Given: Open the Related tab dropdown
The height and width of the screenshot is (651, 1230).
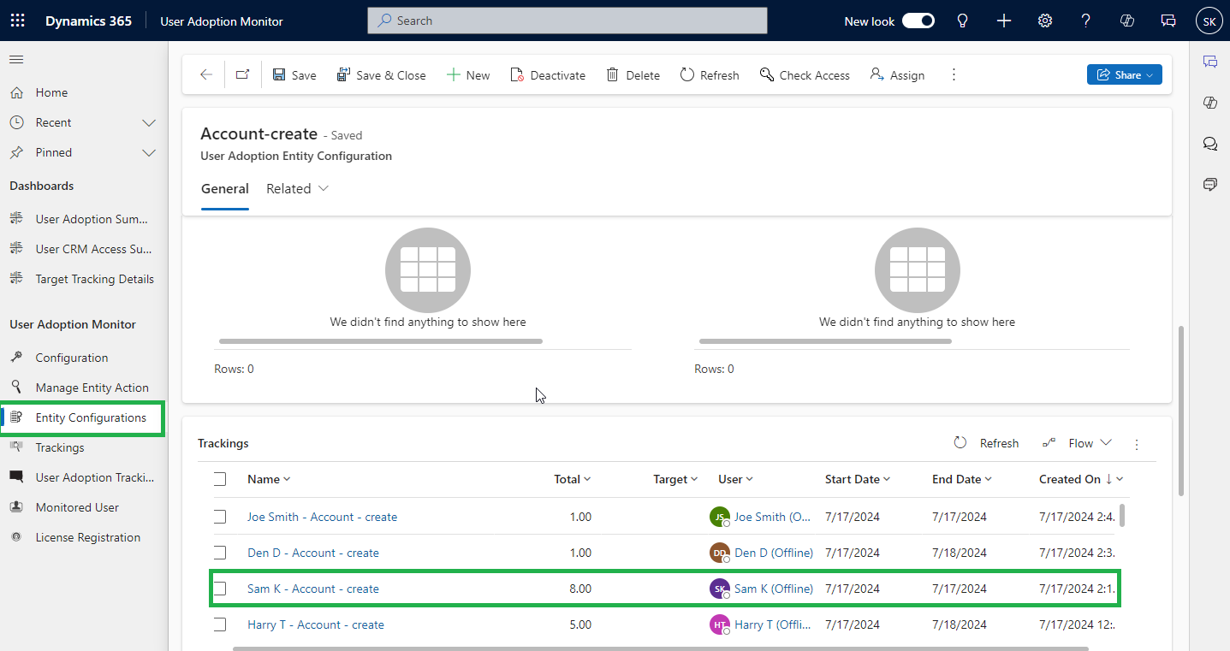Looking at the screenshot, I should (x=297, y=188).
